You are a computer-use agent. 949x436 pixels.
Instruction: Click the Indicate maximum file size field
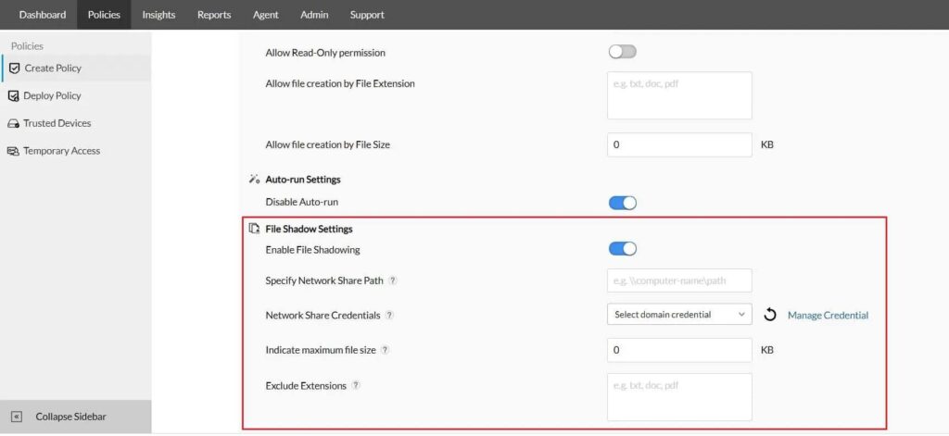679,350
